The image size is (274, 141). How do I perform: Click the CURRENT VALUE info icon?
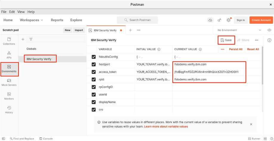200,49
